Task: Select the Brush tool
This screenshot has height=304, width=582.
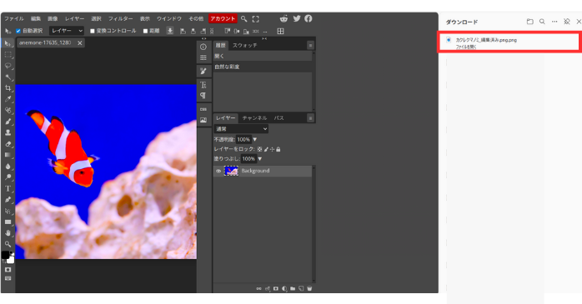Action: (x=8, y=122)
